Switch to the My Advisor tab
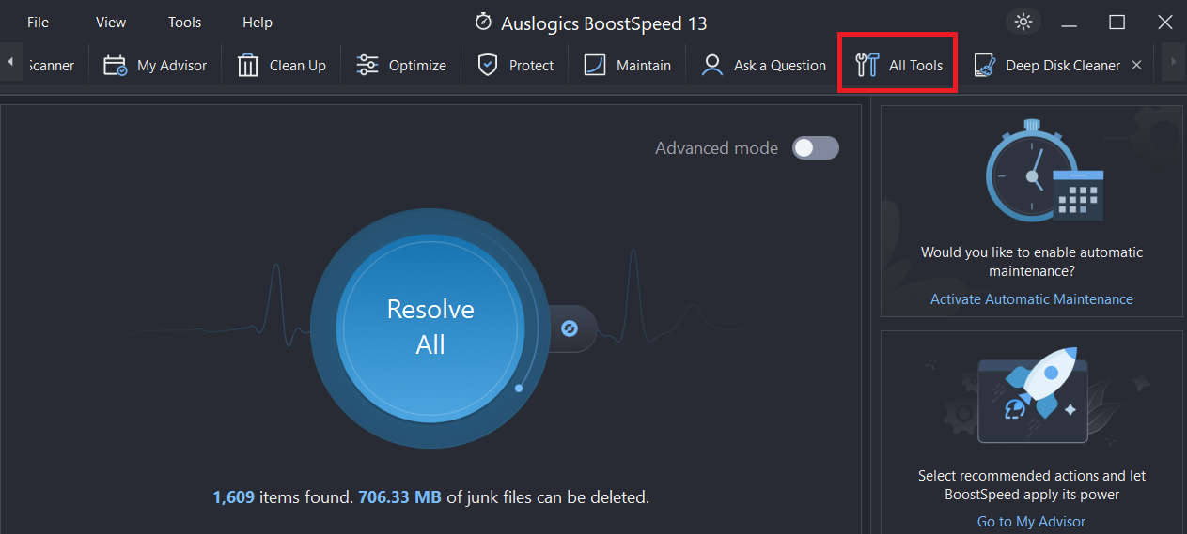The width and height of the screenshot is (1187, 534). point(155,65)
